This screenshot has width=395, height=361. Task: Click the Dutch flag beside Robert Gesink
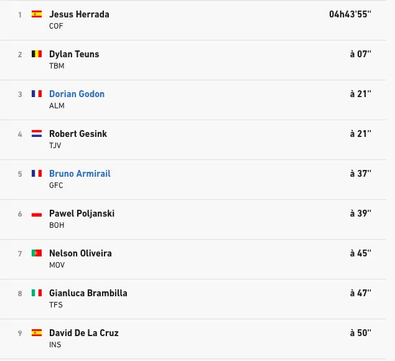coord(37,134)
